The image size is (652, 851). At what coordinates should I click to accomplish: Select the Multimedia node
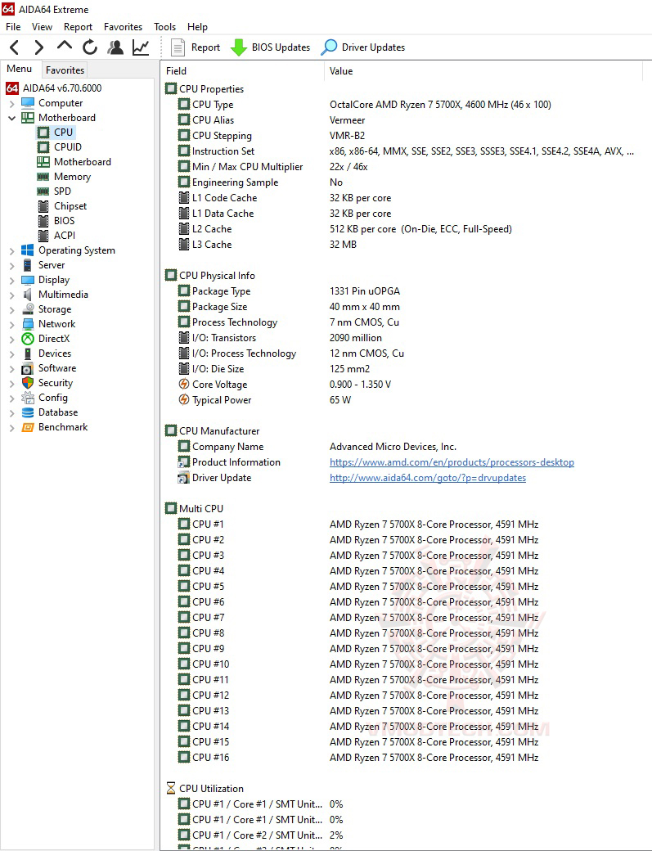55,294
